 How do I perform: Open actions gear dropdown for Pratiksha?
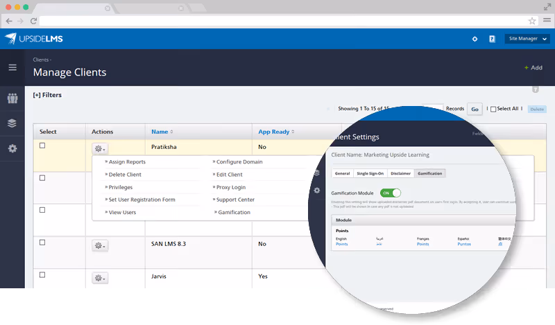(x=100, y=148)
